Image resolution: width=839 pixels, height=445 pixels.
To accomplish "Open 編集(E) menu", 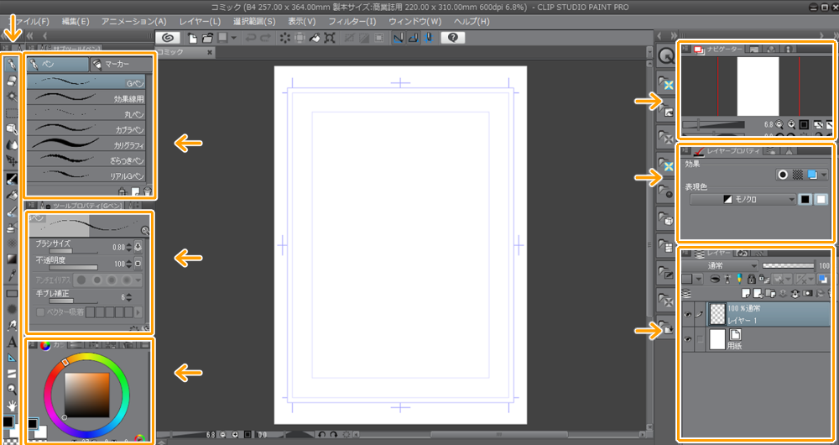I will (x=76, y=22).
